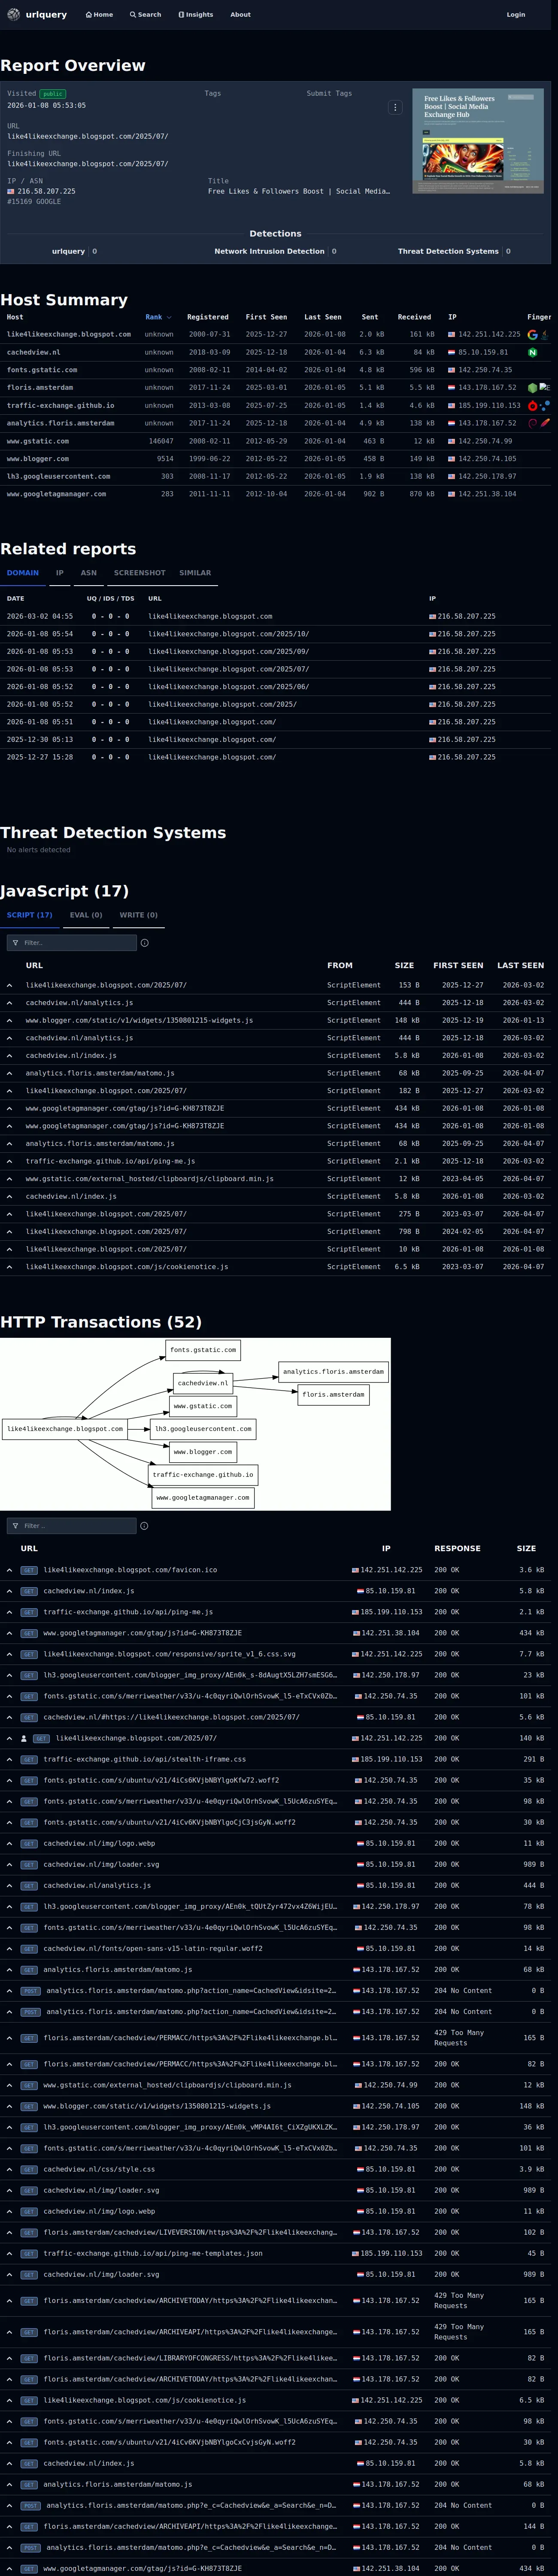Sort Host Summary by the Rank column
Viewport: 558px width, 2576px height.
[x=158, y=317]
